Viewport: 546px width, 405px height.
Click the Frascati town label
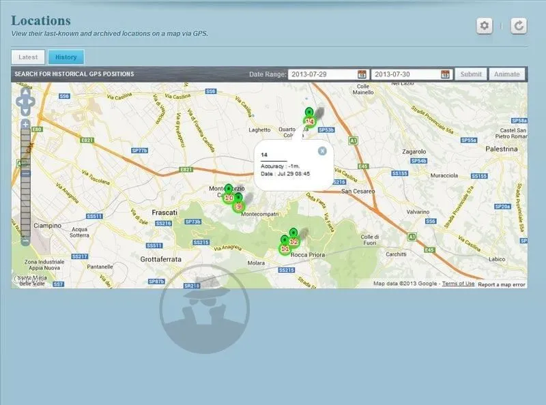tap(164, 212)
